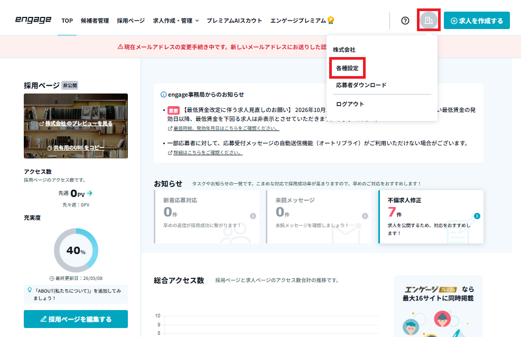521x337 pixels.
Task: Click 共有用のURLをコピー link
Action: point(76,148)
